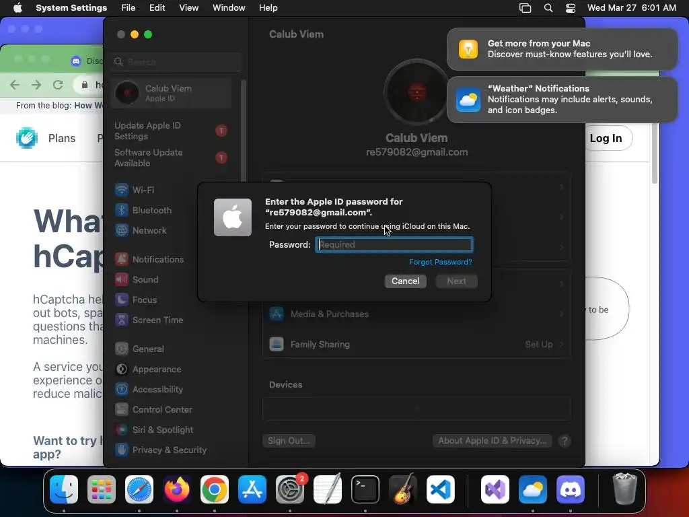The height and width of the screenshot is (517, 689).
Task: Launch Safari from the Dock
Action: point(139,489)
